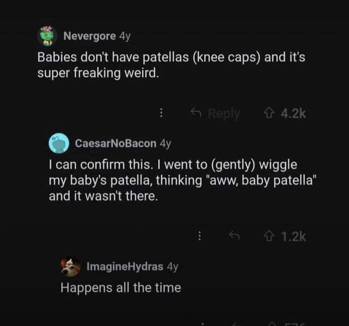Click Nevergore's green profile avatar

[x=47, y=36]
